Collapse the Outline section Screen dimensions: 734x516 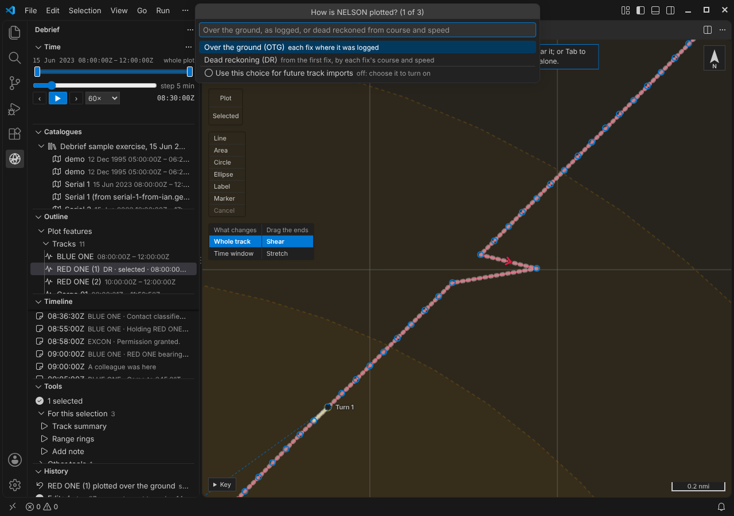point(38,217)
